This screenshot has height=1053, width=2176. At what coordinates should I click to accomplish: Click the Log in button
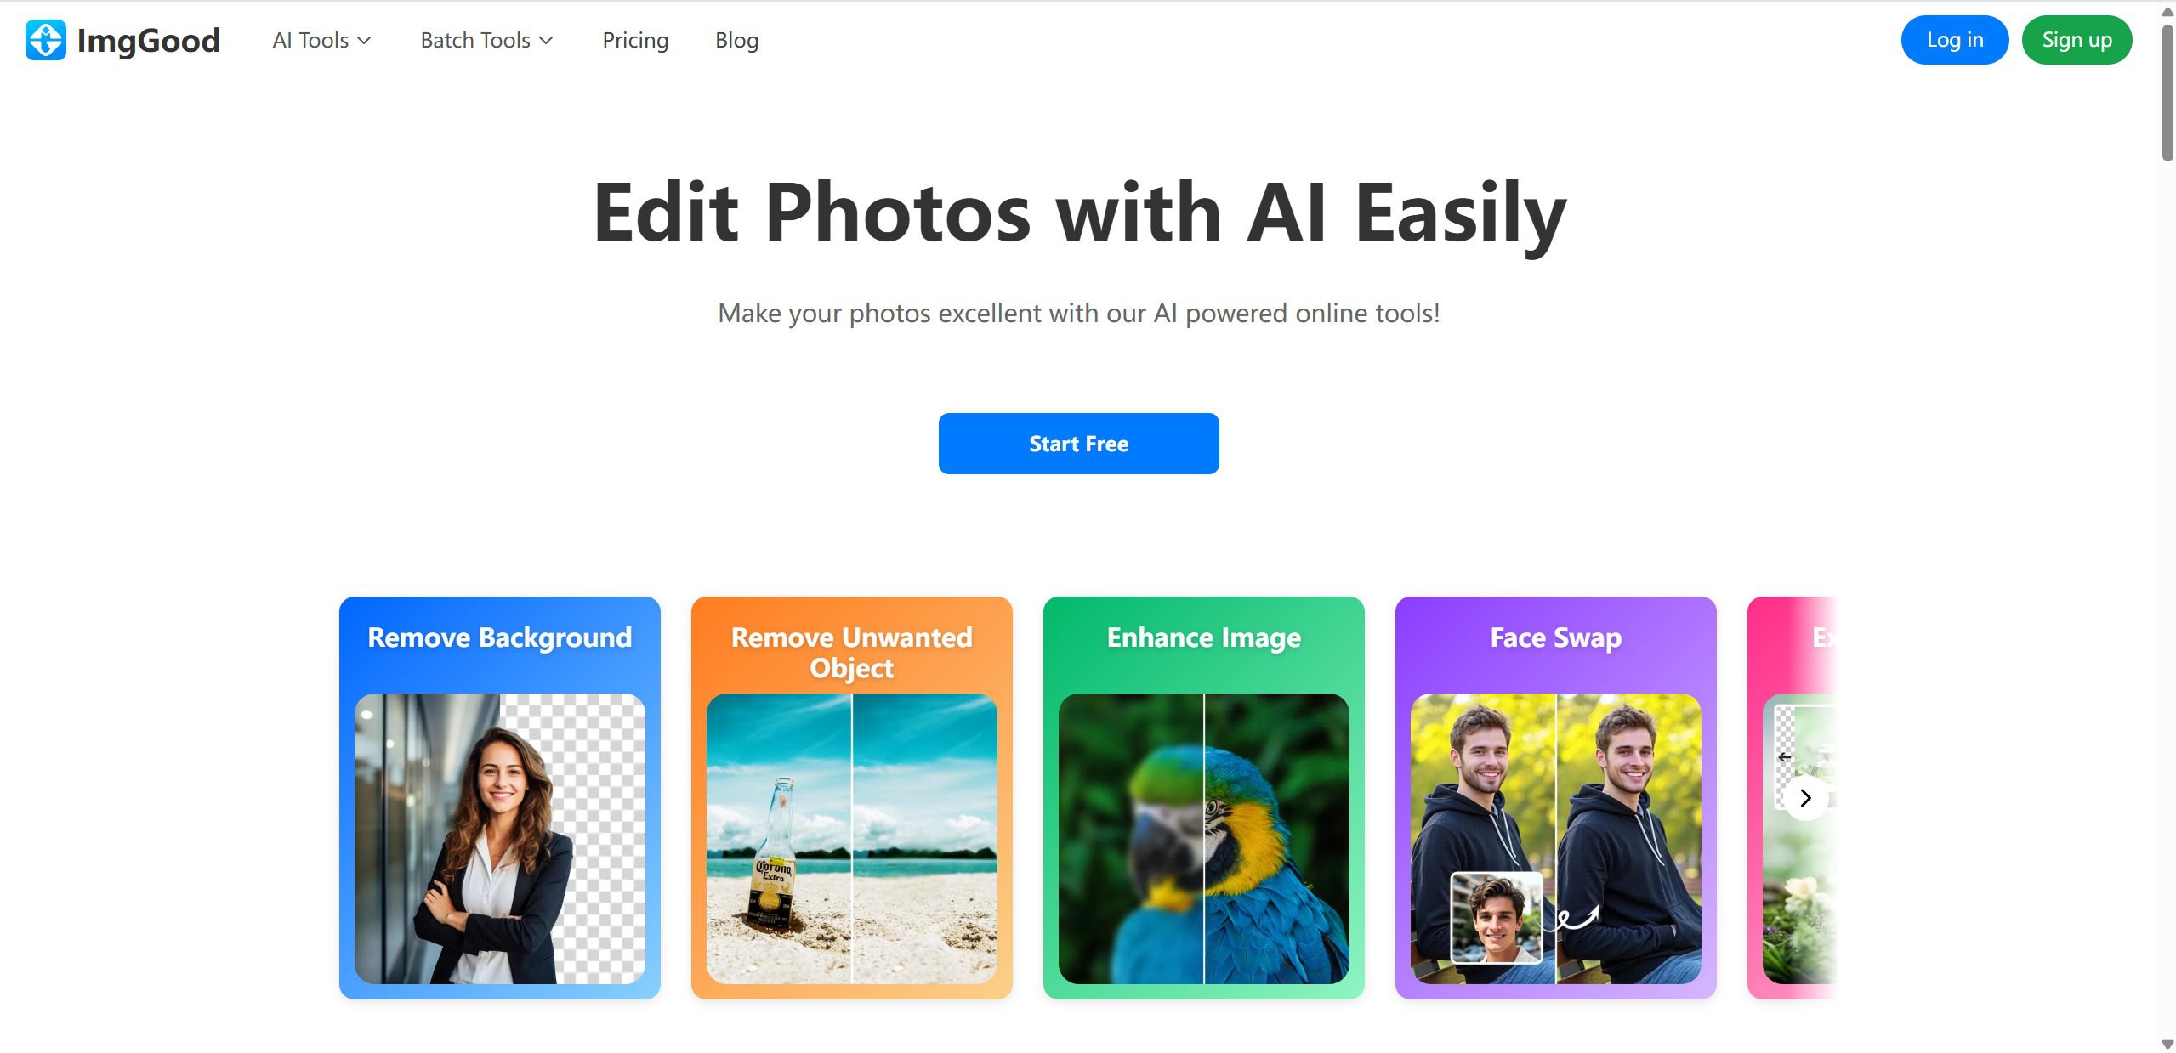[x=1954, y=40]
